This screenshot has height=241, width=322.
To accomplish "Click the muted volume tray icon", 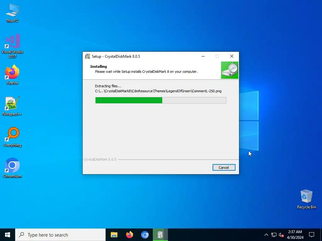I will (x=281, y=235).
